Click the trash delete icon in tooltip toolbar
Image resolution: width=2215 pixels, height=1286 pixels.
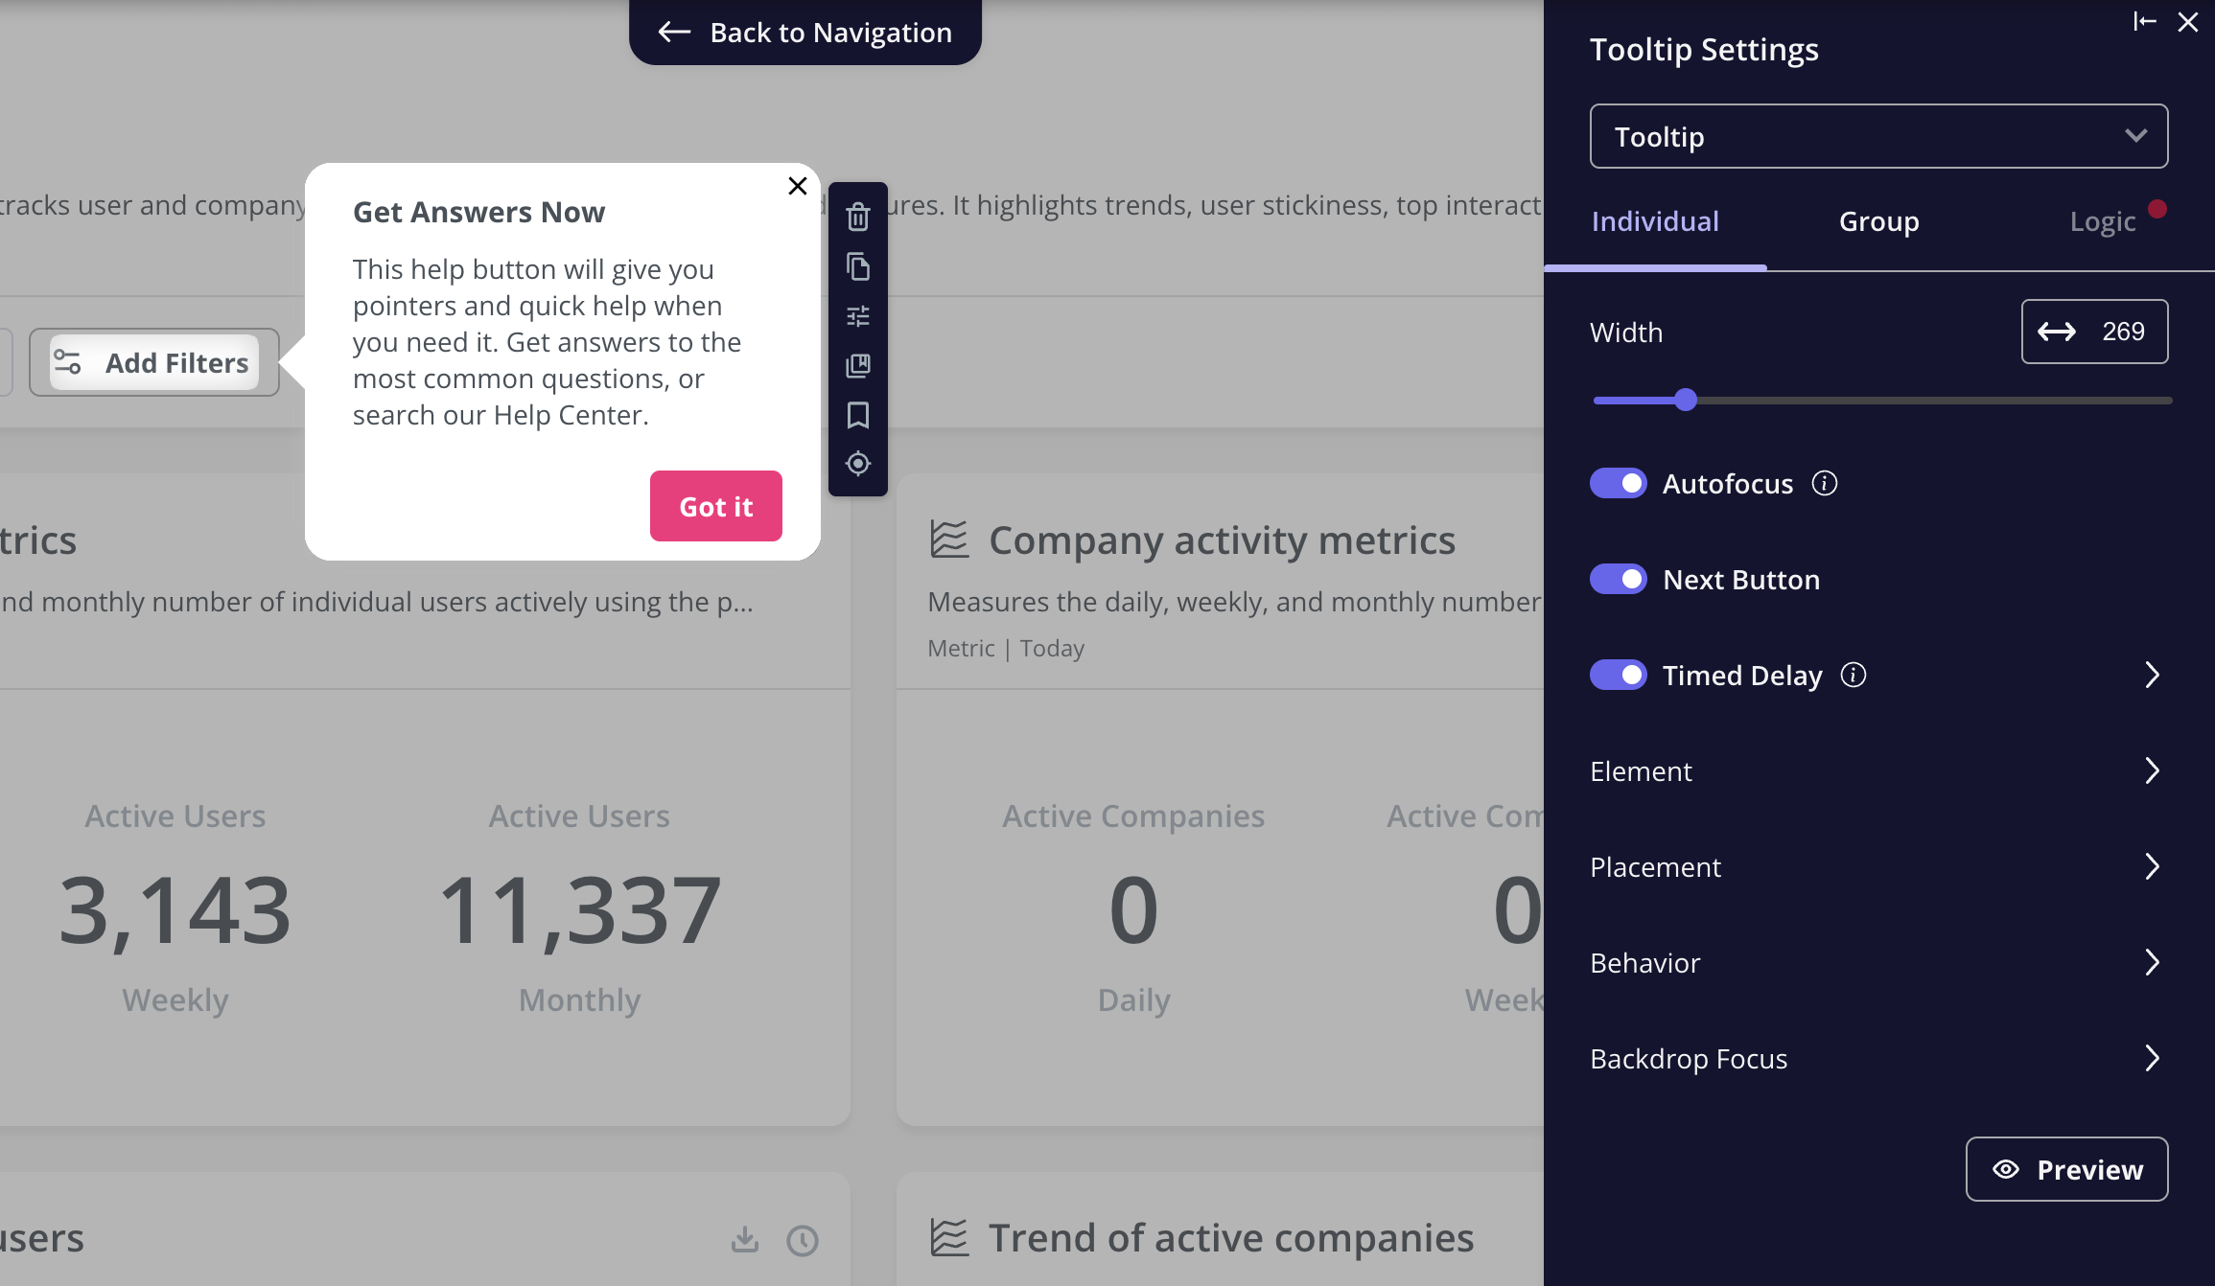(x=858, y=218)
